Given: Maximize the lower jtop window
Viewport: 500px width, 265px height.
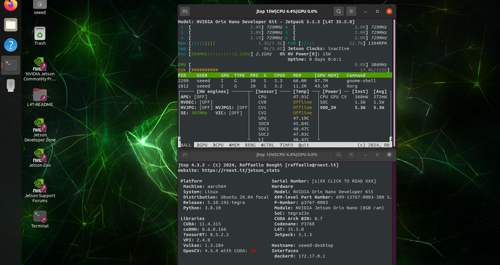Looking at the screenshot, I should (x=377, y=155).
